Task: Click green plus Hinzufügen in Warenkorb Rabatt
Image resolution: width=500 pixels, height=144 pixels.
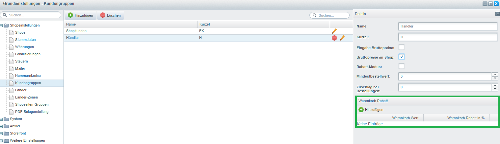Action: coord(361,110)
